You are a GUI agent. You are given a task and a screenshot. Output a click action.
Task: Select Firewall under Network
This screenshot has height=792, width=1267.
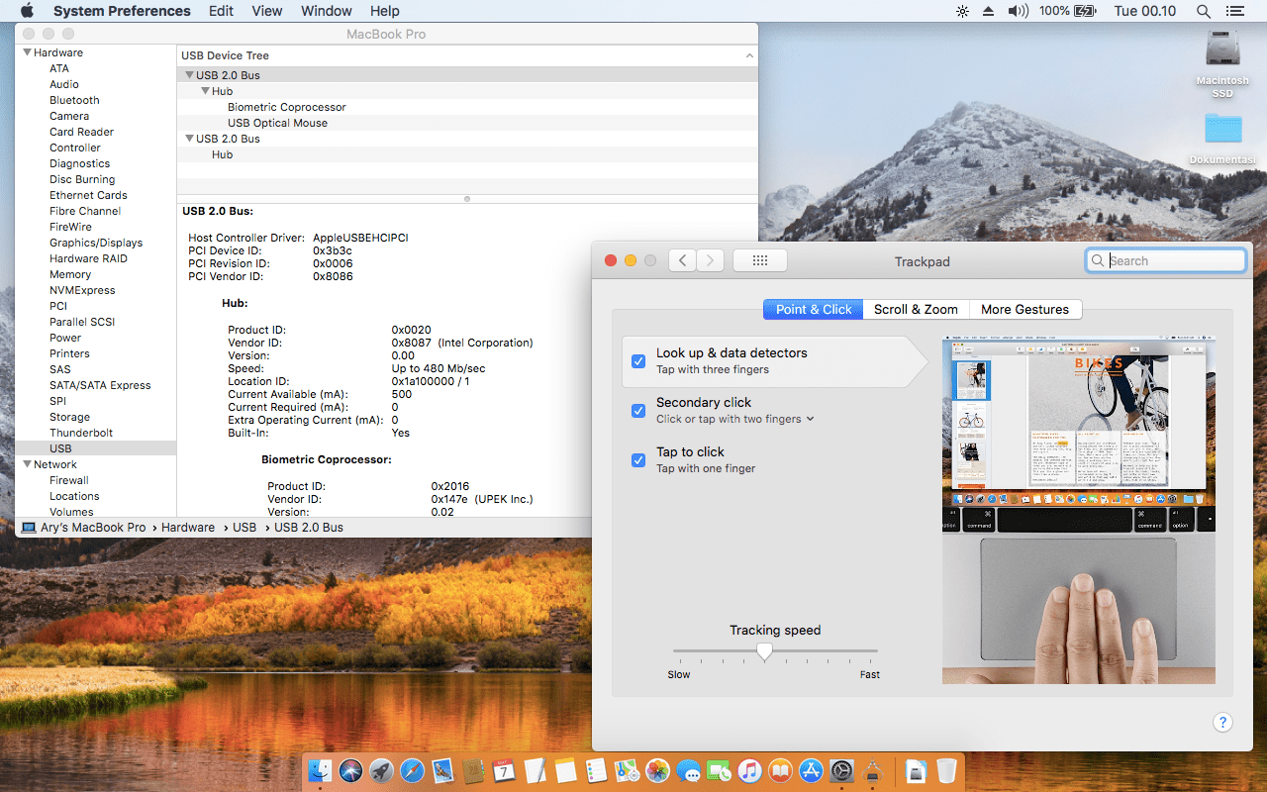click(69, 480)
